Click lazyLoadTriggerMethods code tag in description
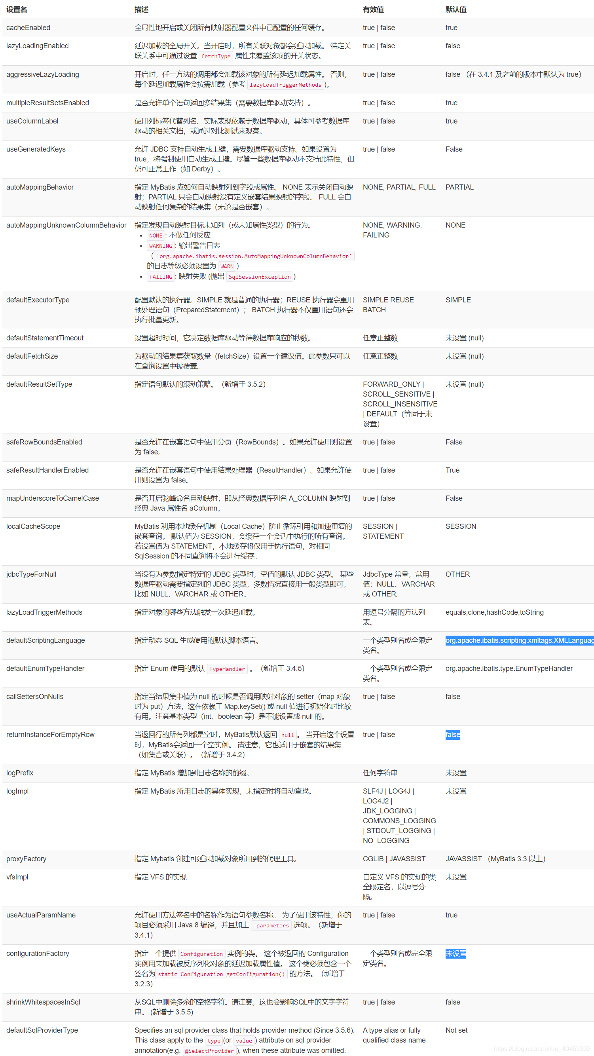The width and height of the screenshot is (594, 1056). click(285, 85)
